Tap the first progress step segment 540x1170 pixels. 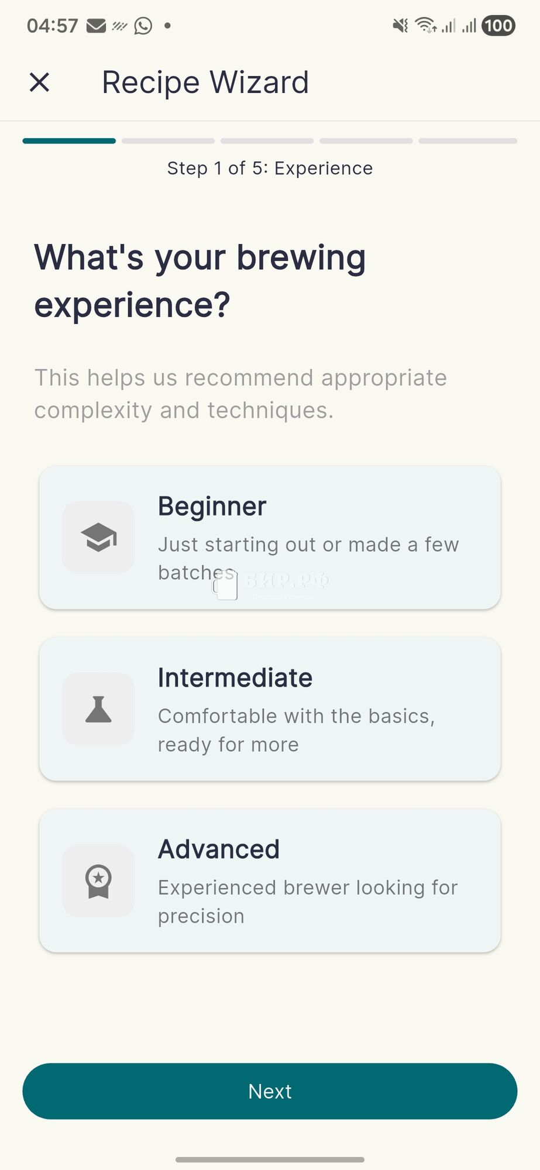tap(69, 141)
